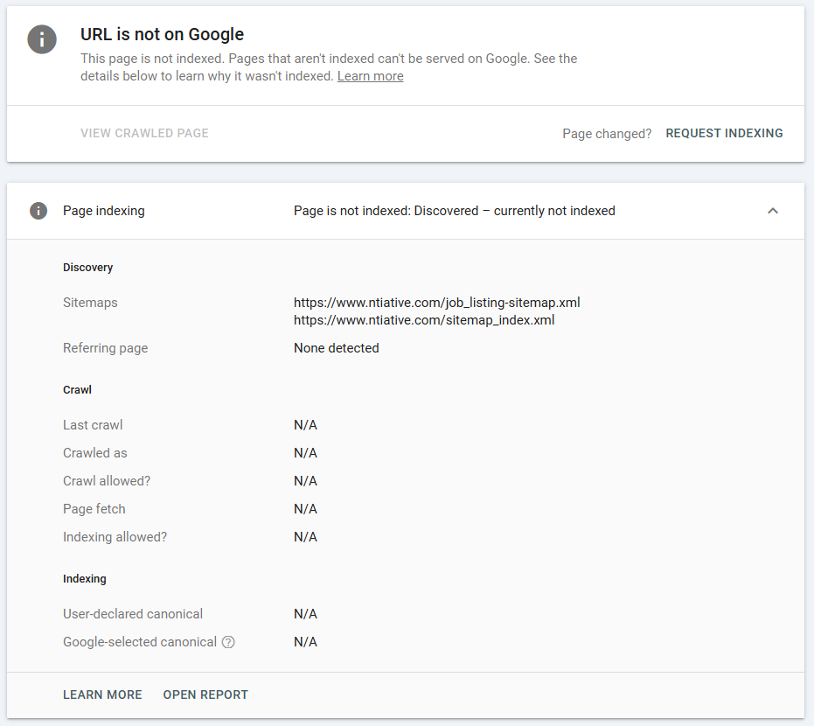Image resolution: width=814 pixels, height=726 pixels.
Task: Select the job_listing-sitemap.xml URL
Action: (436, 303)
